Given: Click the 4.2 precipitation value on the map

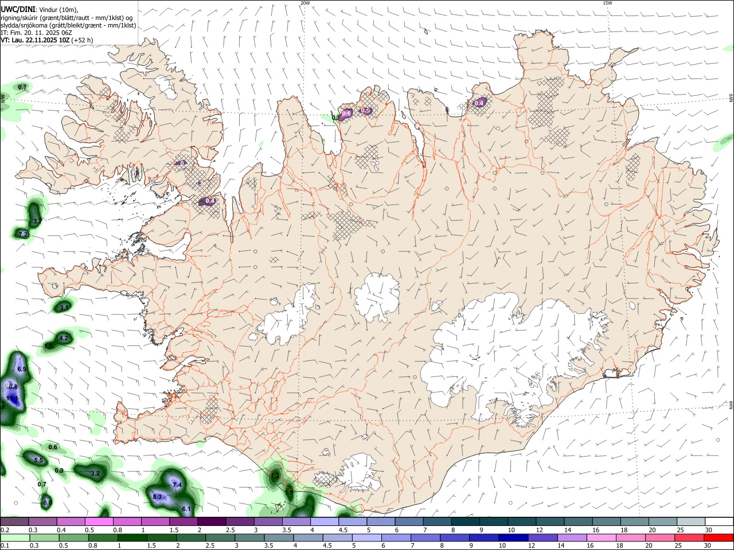Looking at the screenshot, I should (64, 339).
